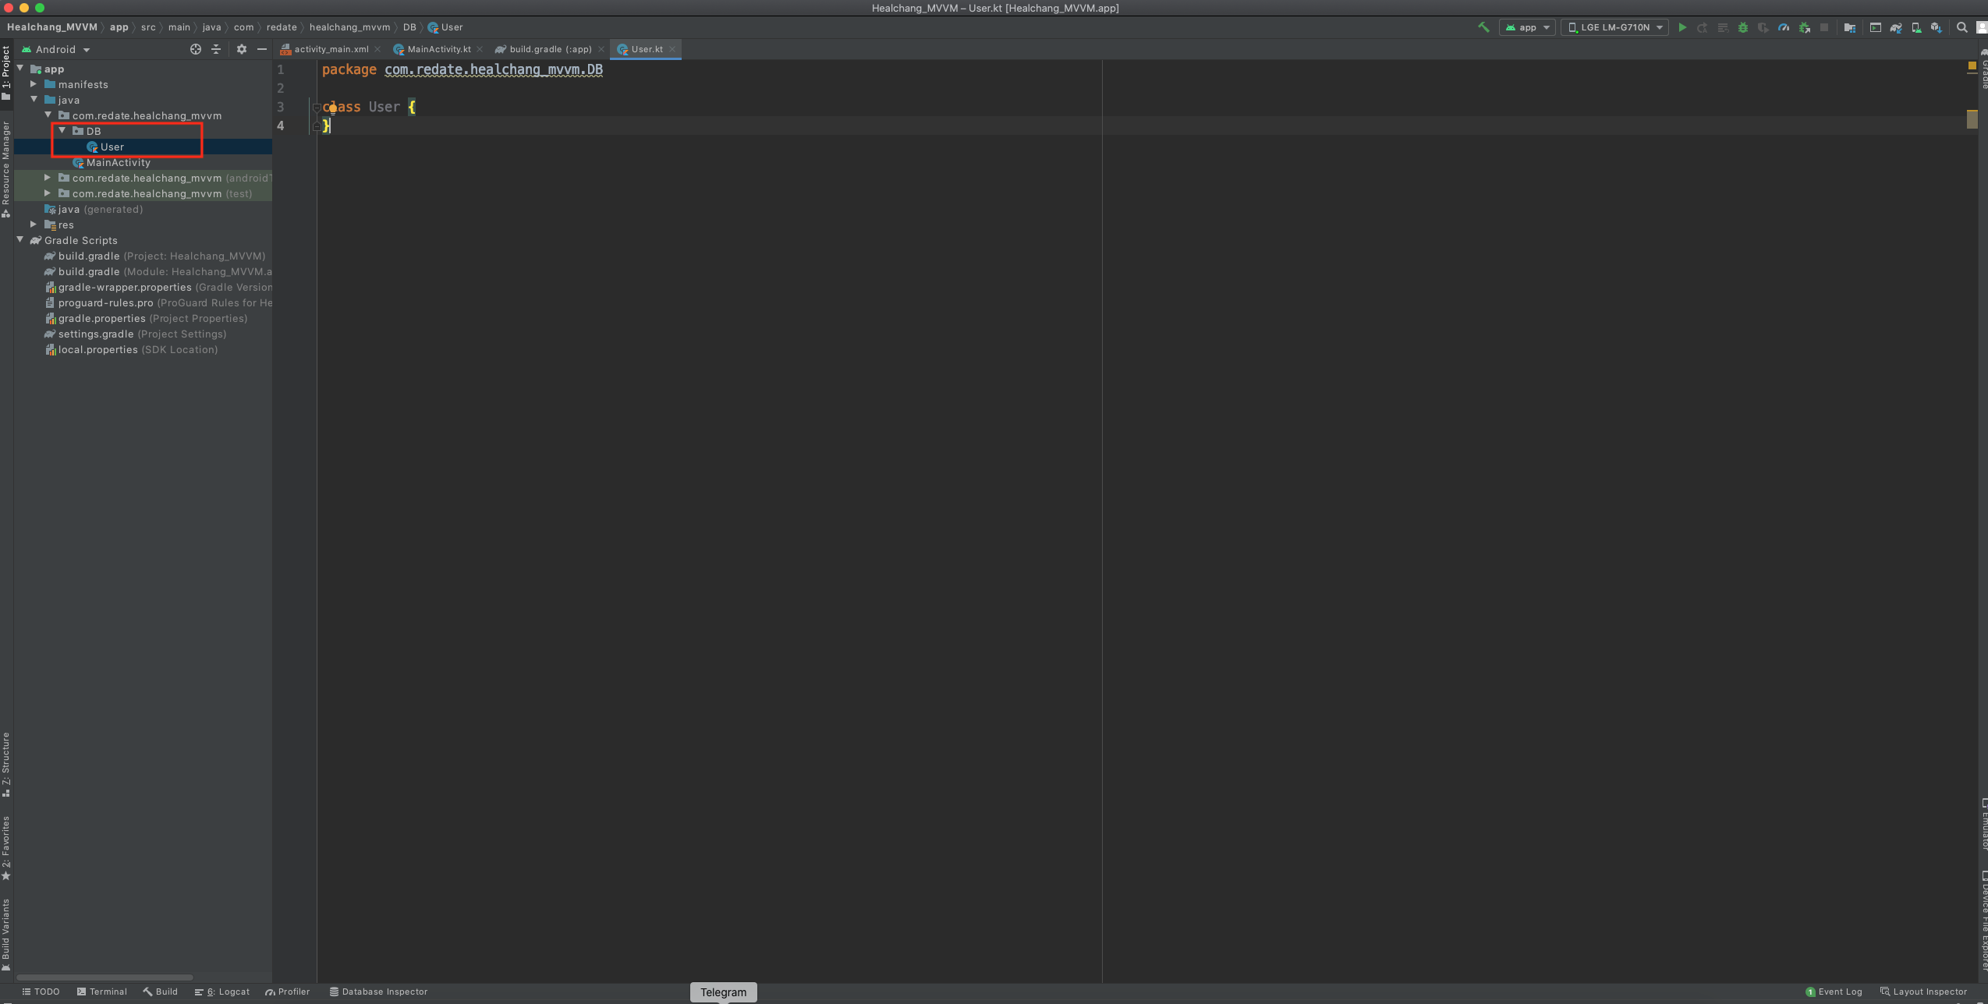The width and height of the screenshot is (1988, 1004).
Task: Open the SDK Manager icon
Action: 1937,27
